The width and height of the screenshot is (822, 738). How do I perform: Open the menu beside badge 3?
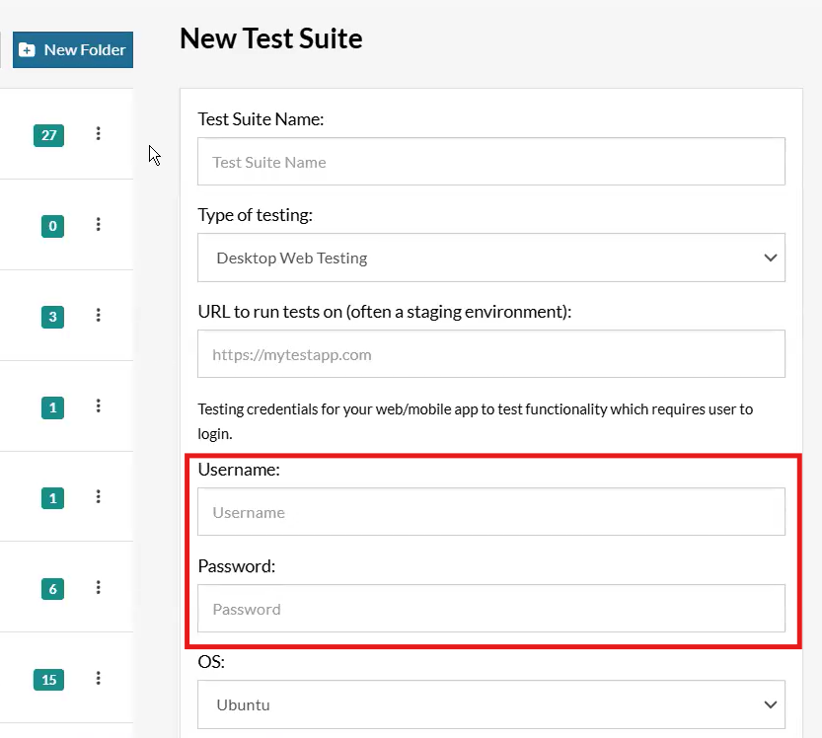click(98, 315)
